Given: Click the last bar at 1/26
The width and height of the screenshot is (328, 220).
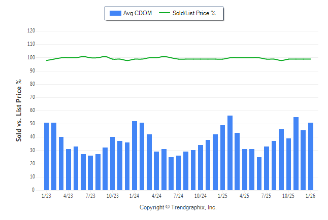Looking at the screenshot, I should click(x=311, y=156).
